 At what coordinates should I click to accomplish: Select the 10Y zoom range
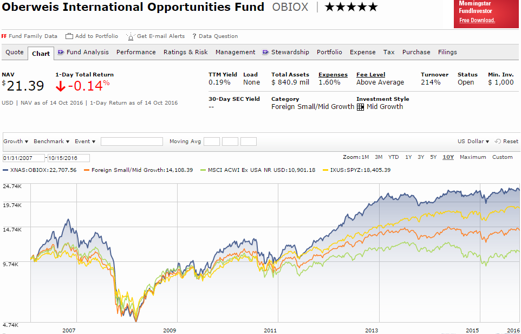point(448,157)
